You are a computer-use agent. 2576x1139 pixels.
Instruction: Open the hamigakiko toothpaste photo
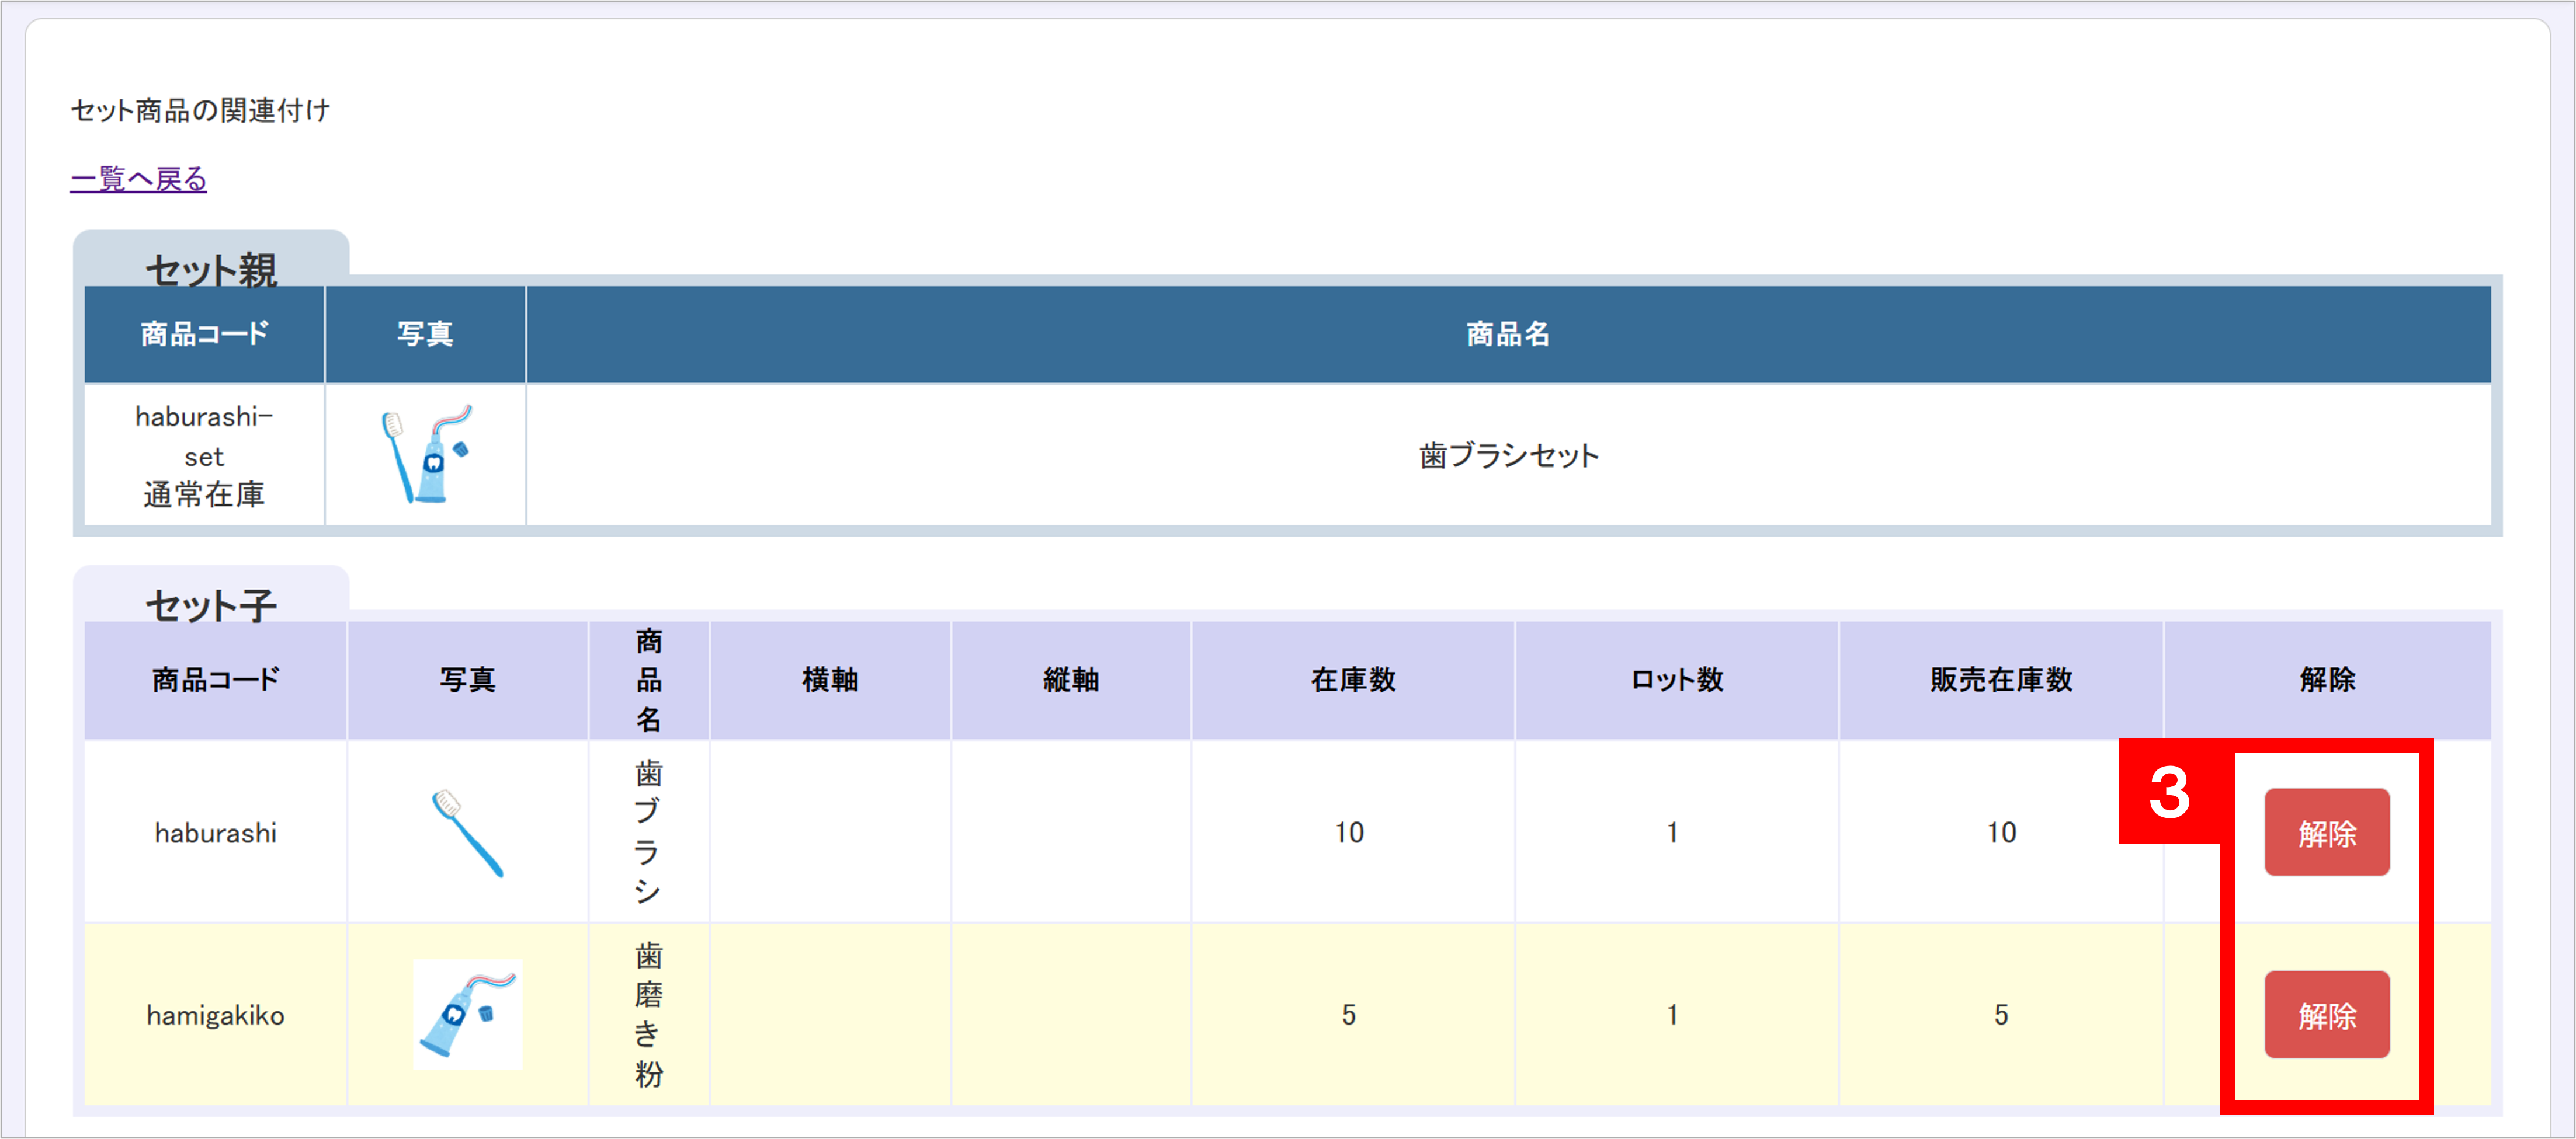[467, 1015]
